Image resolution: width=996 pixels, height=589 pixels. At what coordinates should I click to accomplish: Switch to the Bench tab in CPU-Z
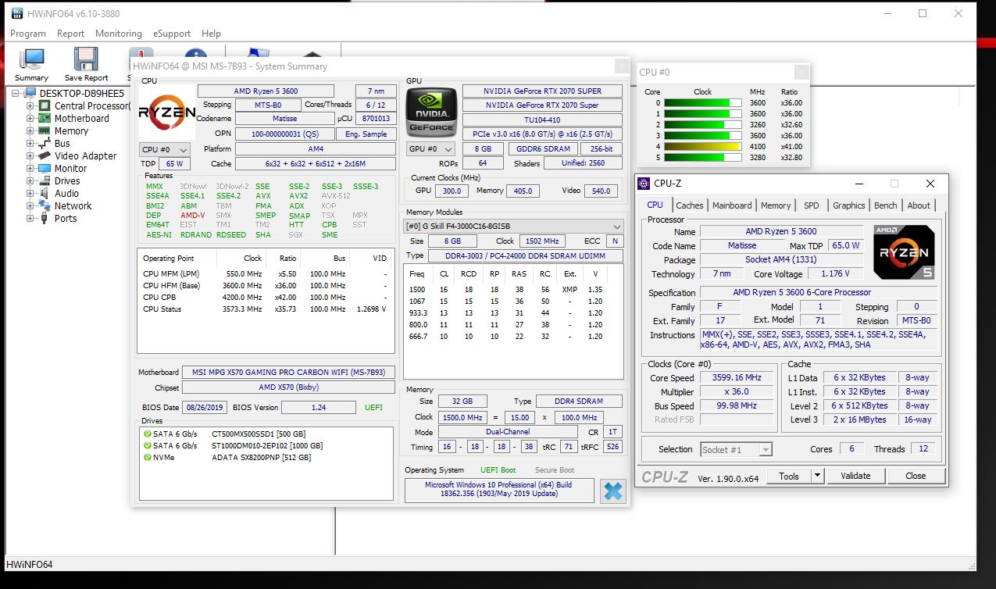(885, 205)
